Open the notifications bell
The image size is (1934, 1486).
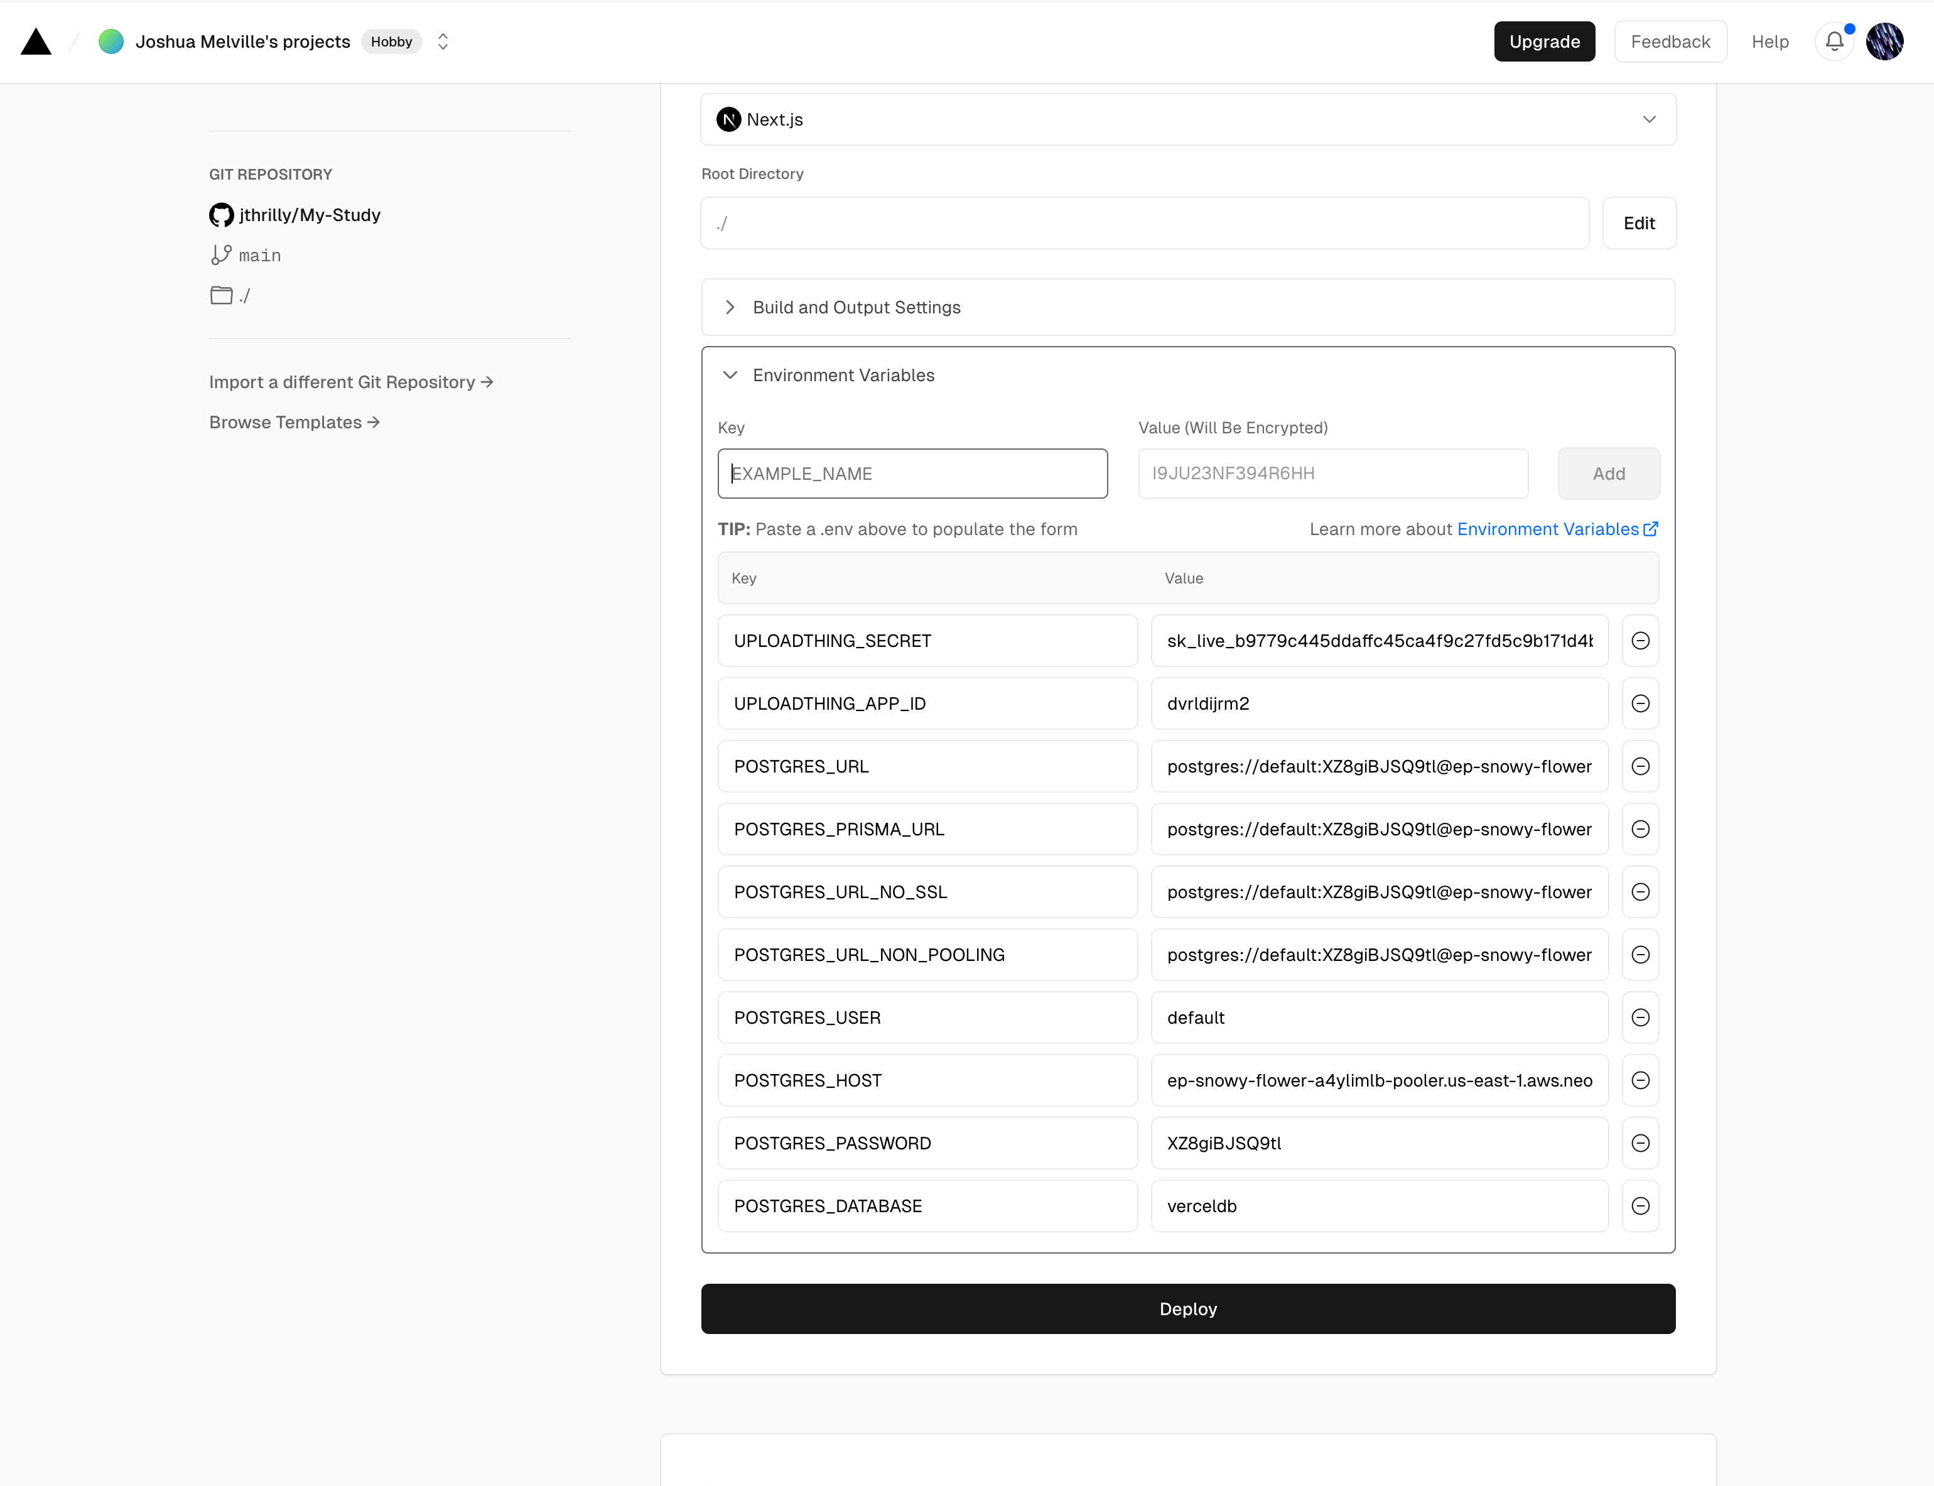coord(1834,41)
